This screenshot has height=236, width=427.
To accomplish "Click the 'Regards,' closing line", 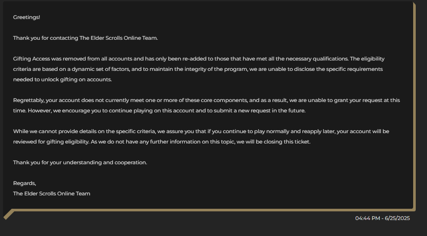I will 25,183.
